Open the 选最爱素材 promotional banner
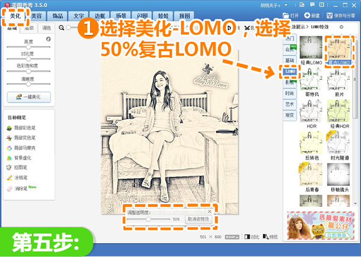Screen dimensions: 361x257 coord(321,225)
